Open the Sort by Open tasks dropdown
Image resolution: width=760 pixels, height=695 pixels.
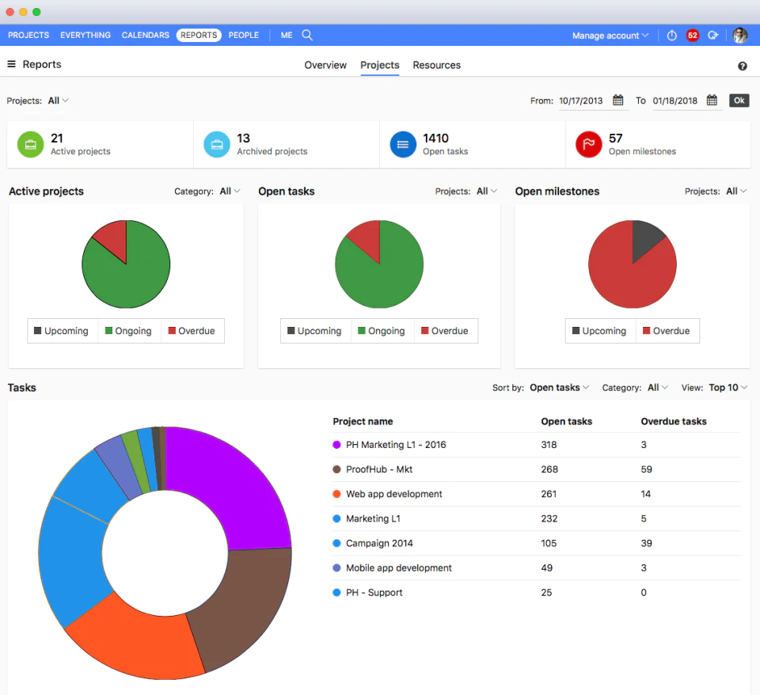point(556,388)
